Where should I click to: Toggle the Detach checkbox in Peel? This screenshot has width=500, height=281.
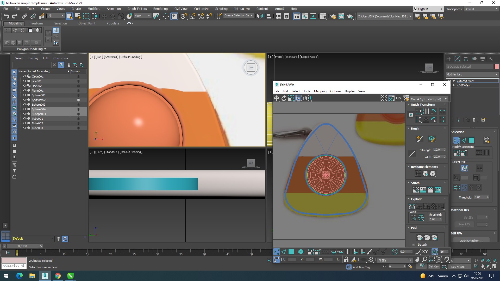coord(414,245)
